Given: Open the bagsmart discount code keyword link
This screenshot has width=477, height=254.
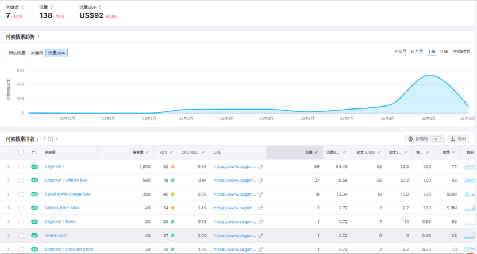Looking at the screenshot, I should pyautogui.click(x=68, y=249).
